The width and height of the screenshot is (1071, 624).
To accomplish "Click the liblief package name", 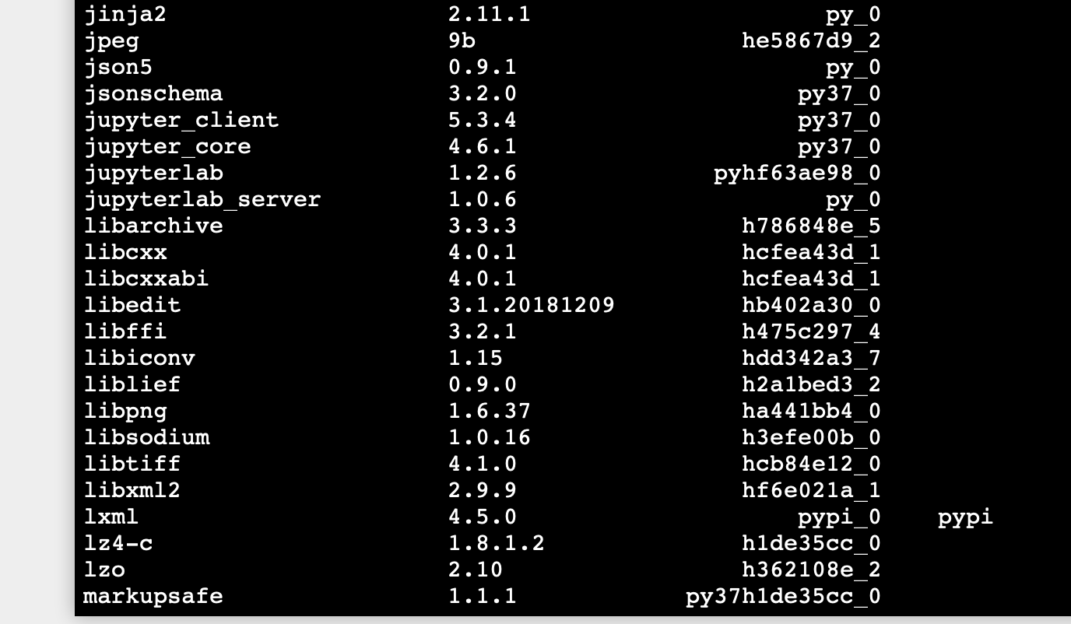I will [132, 384].
